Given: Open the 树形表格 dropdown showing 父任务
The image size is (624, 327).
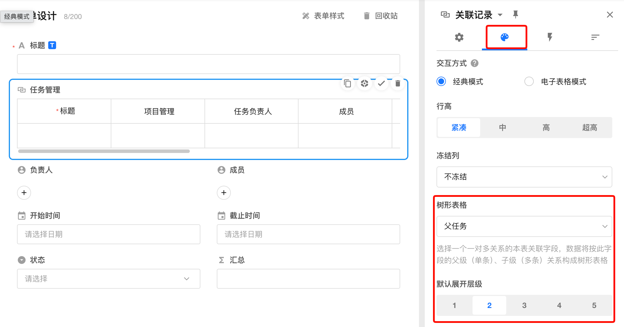Looking at the screenshot, I should point(524,226).
